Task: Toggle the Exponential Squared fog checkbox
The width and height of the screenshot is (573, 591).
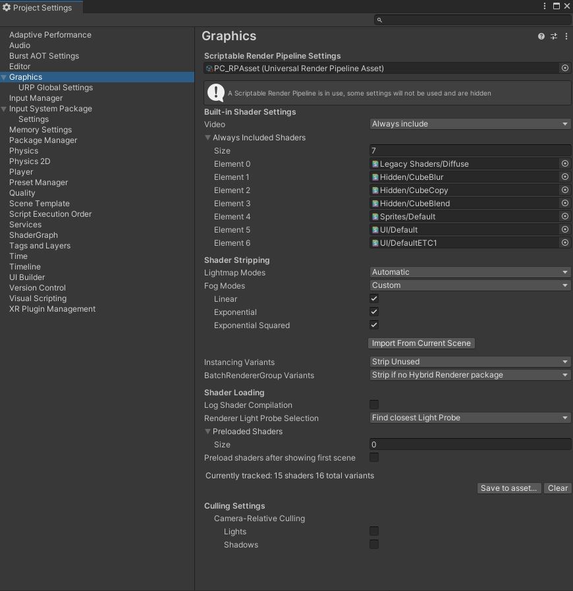Action: [x=374, y=325]
